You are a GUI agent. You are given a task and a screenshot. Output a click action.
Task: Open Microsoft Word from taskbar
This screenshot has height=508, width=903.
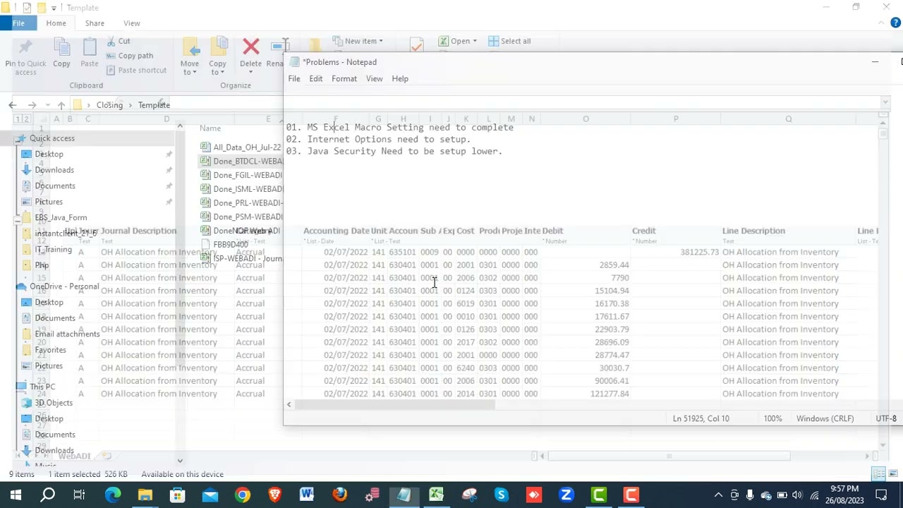[307, 495]
